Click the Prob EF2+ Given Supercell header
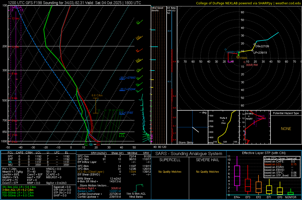The image size is (302, 200). [x=281, y=158]
